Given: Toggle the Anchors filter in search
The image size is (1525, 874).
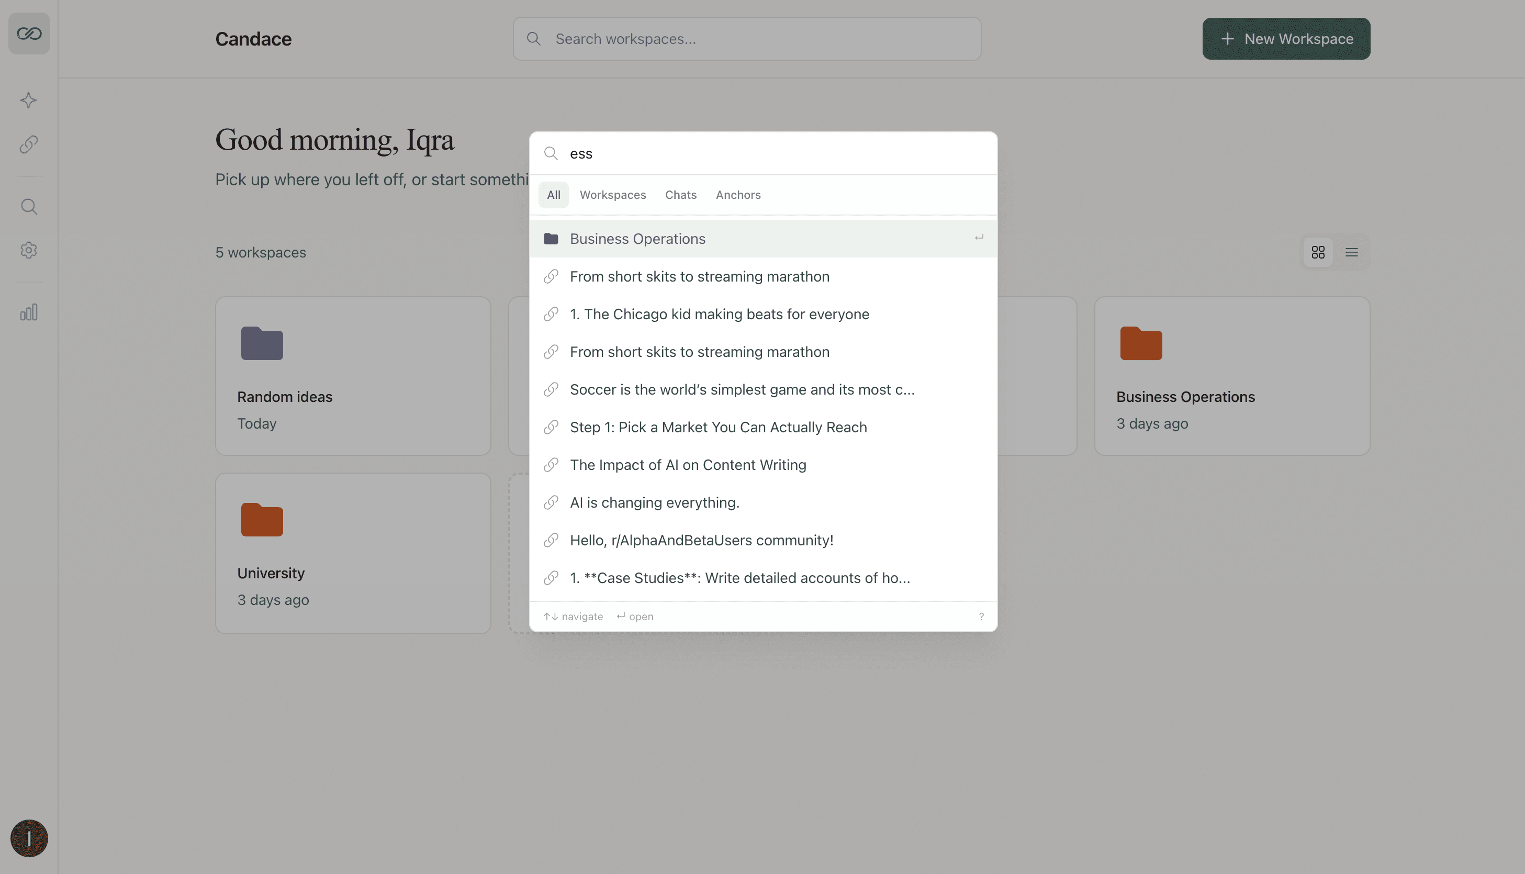Looking at the screenshot, I should tap(737, 195).
